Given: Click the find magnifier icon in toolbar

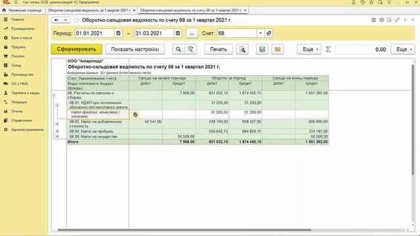Looking at the screenshot, I should coord(178,49).
